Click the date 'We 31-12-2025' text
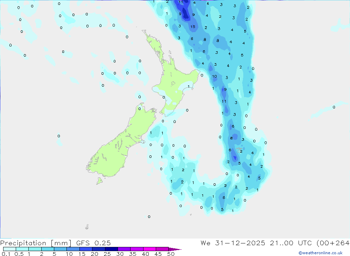This screenshot has height=256, width=350. coord(233,243)
